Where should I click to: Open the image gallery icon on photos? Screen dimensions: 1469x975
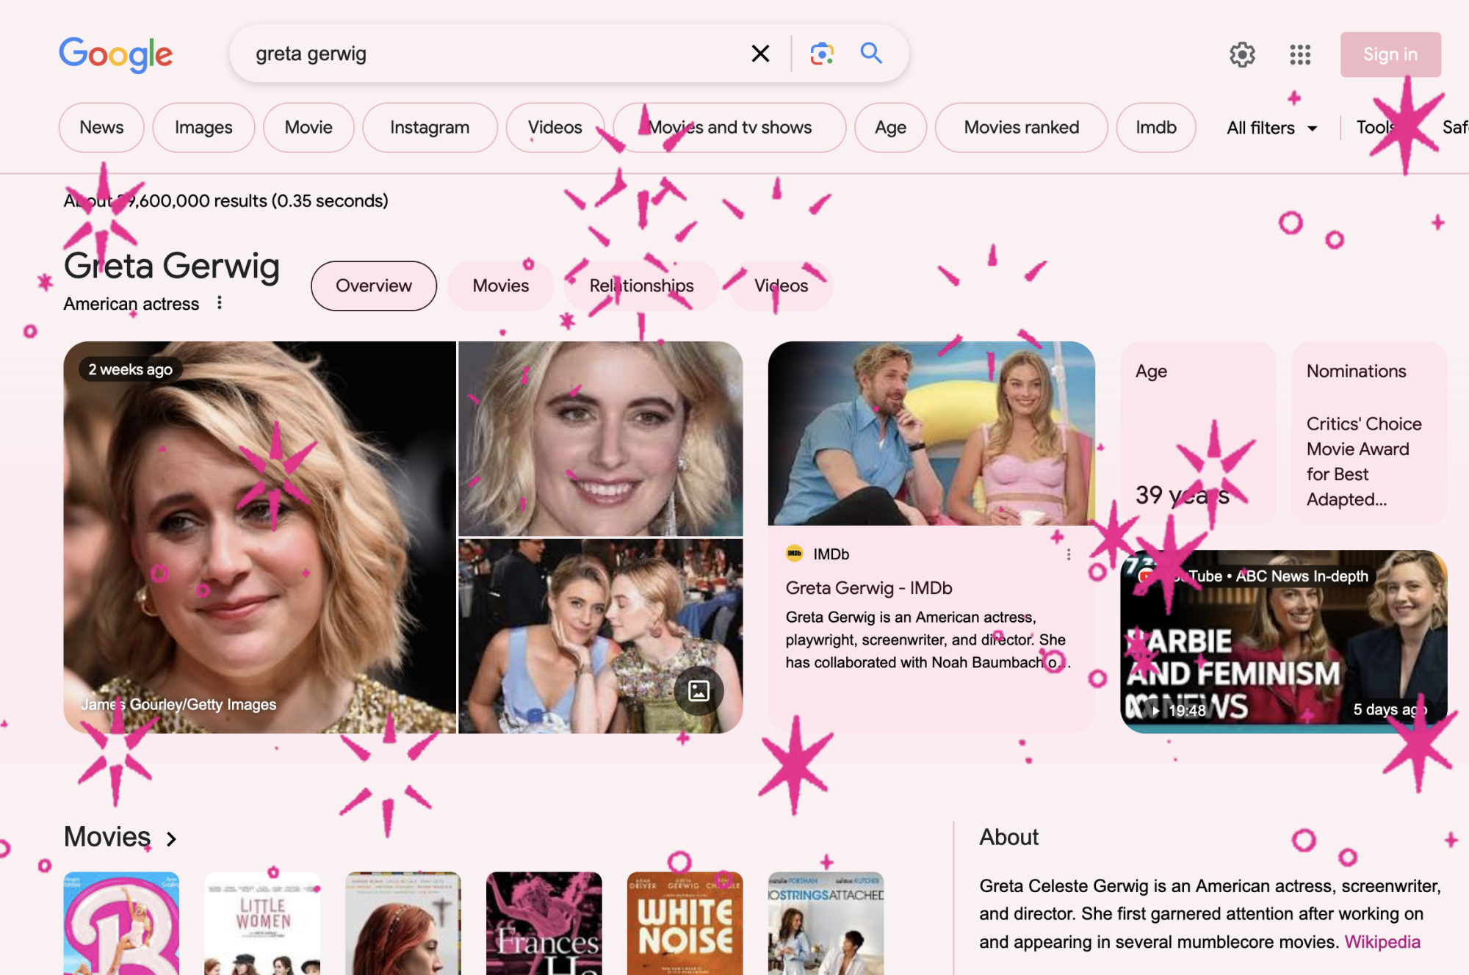(x=698, y=690)
